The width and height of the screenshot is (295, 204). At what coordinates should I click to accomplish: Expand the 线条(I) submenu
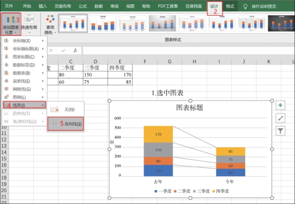click(x=24, y=105)
